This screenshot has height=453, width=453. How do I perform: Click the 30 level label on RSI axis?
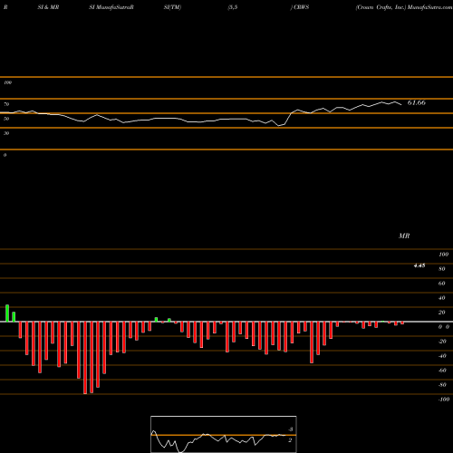[x=6, y=133]
